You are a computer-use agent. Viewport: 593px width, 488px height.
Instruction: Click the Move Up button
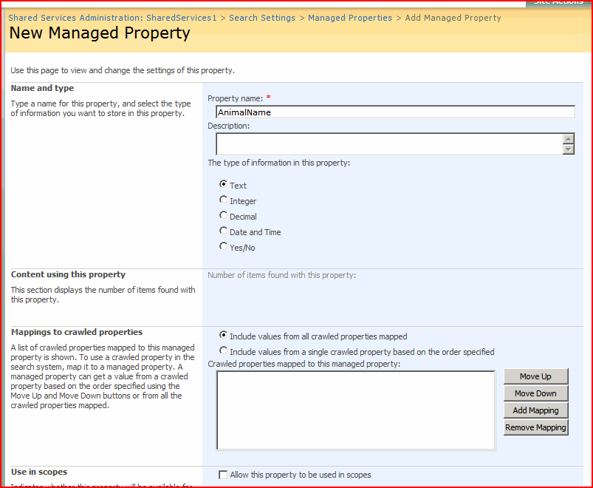[535, 376]
